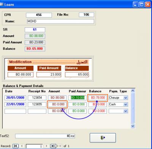Maximize the Loans window
Screen dimensions: 152x149
142,5
